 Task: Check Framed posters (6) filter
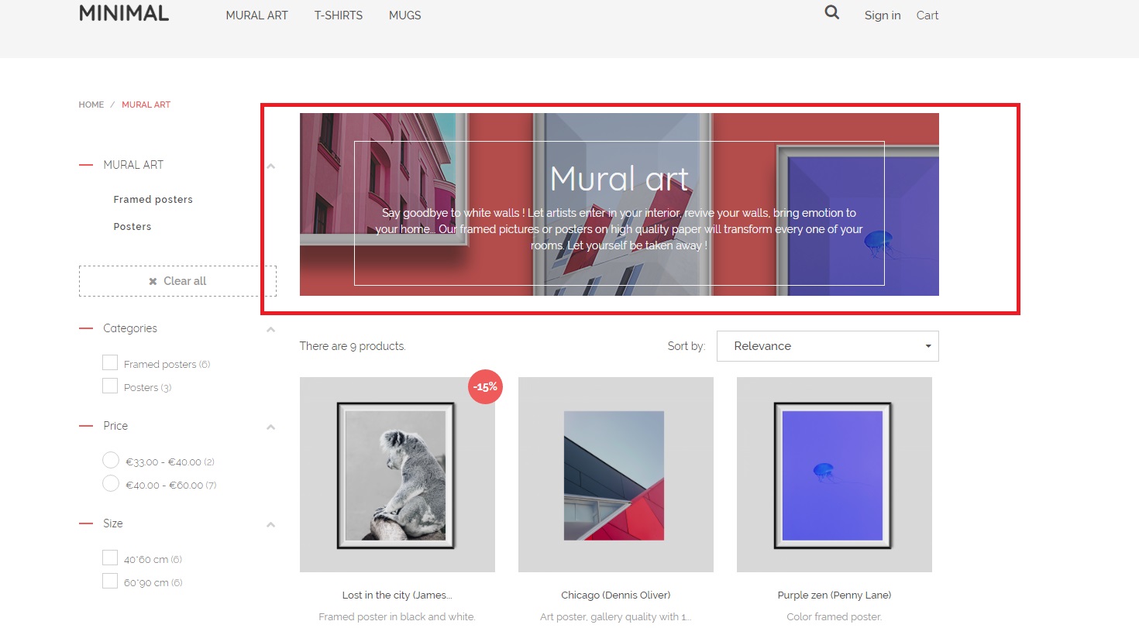110,362
